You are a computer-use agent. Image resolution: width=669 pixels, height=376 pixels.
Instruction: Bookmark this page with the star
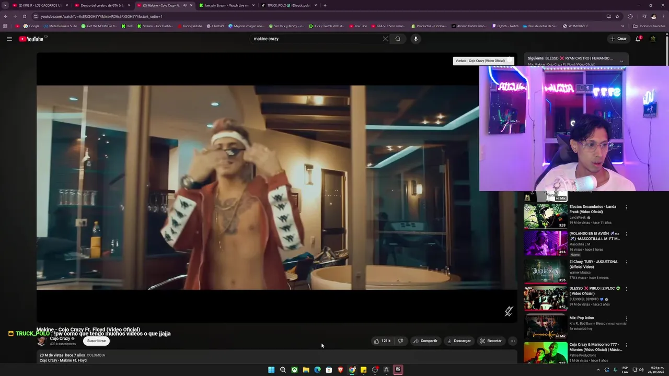coord(617,16)
